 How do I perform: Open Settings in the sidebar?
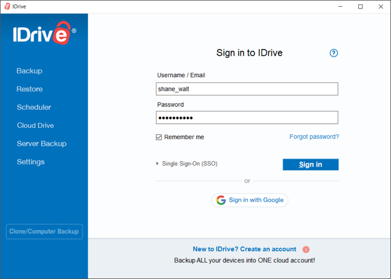pos(31,162)
